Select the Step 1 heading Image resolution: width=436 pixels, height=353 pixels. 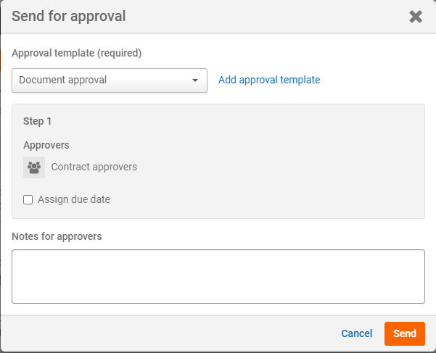tap(37, 121)
